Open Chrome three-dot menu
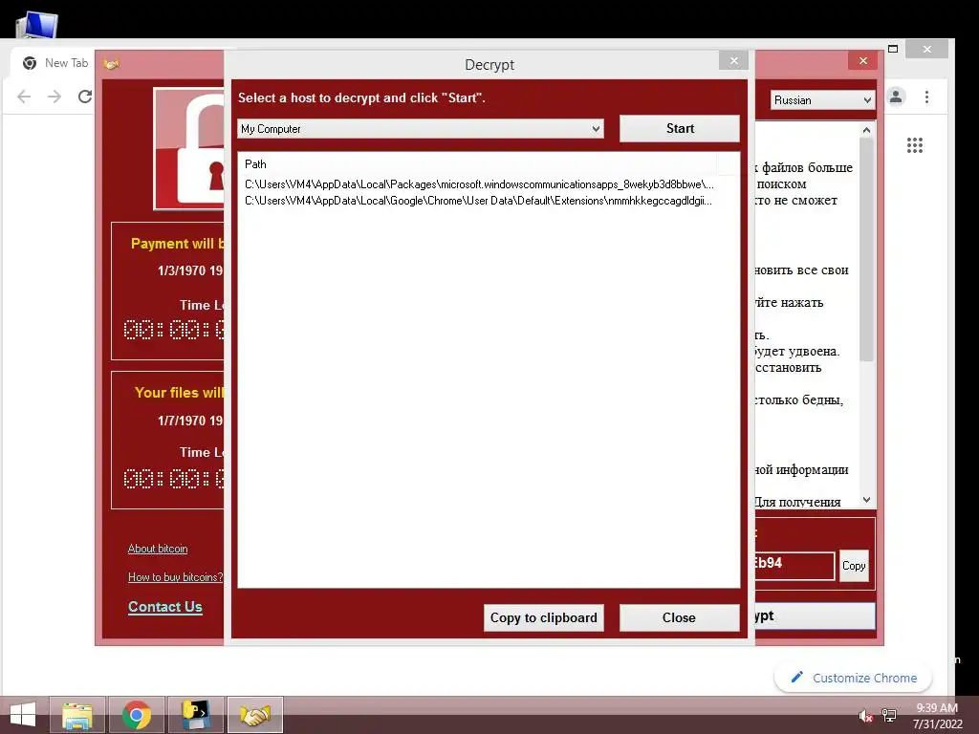 point(926,97)
